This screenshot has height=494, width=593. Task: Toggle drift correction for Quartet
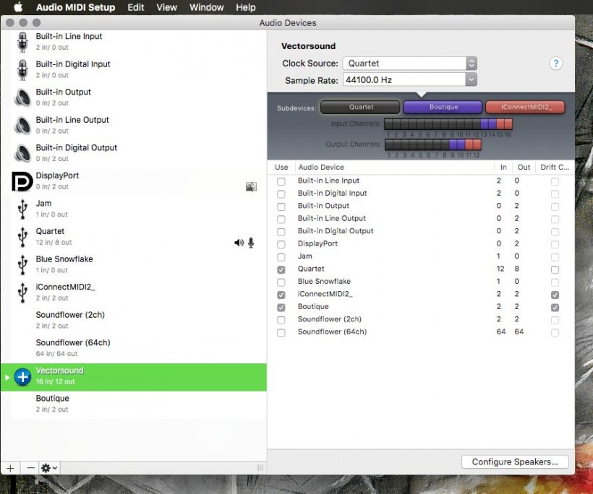point(555,269)
